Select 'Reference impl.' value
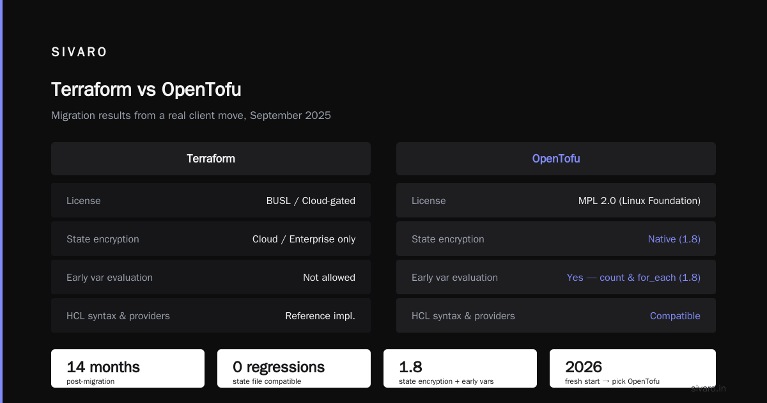This screenshot has height=403, width=767. [x=320, y=316]
